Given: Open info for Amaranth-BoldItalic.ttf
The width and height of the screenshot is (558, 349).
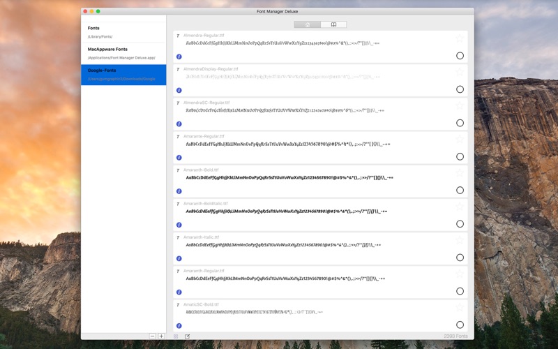Looking at the screenshot, I should coord(179,225).
